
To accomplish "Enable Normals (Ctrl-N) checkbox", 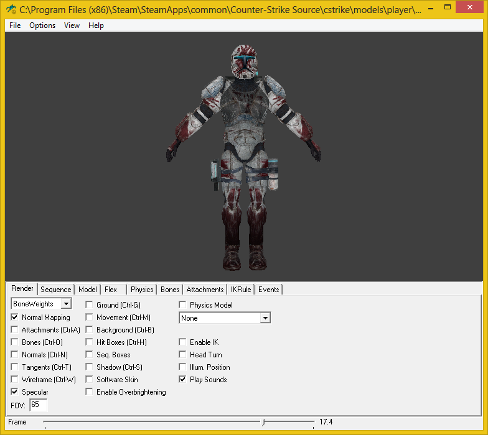I will coord(14,354).
